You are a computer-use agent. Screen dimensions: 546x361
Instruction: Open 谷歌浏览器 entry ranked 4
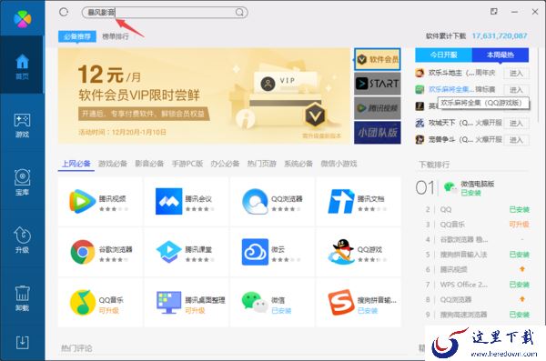pyautogui.click(x=464, y=239)
